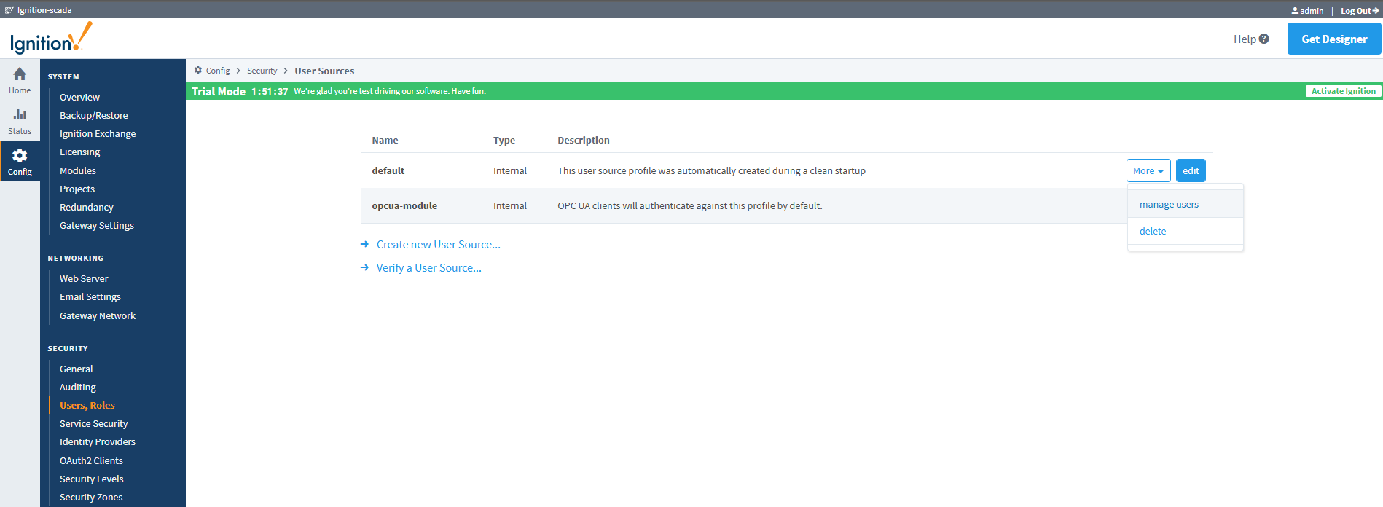Go to Config in the breadcrumb

(218, 71)
